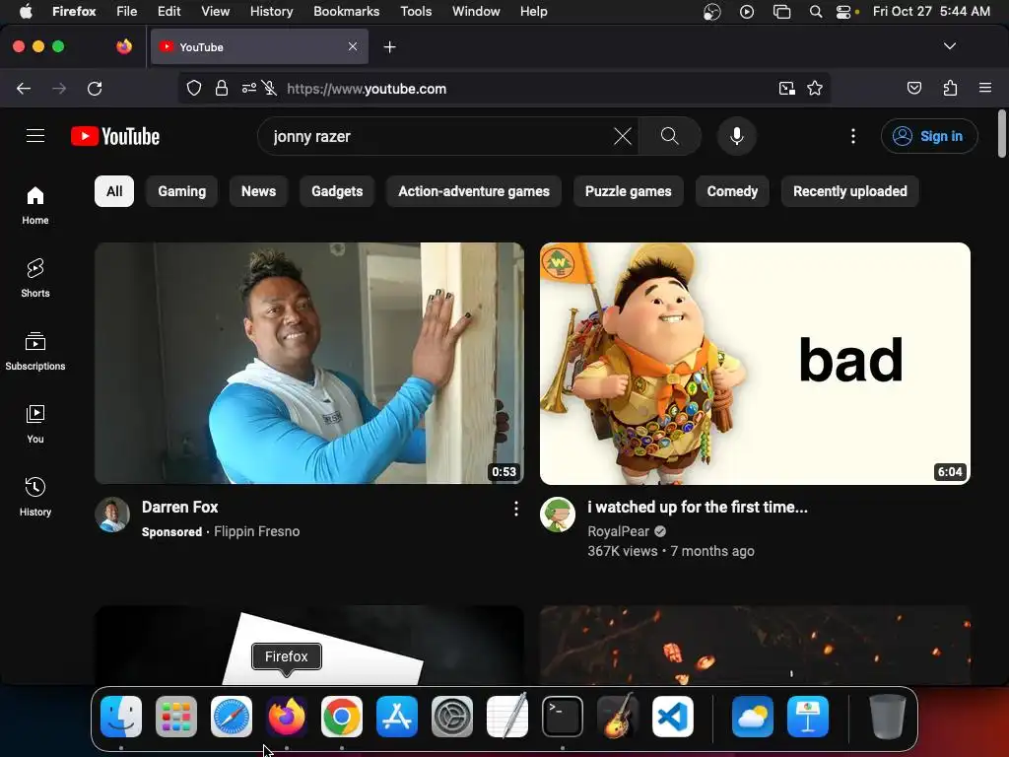Open the Firefox extensions puzzle icon
The width and height of the screenshot is (1009, 757).
(x=950, y=88)
